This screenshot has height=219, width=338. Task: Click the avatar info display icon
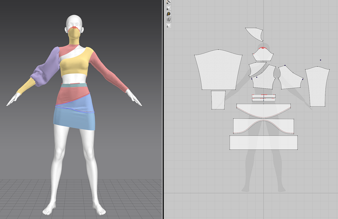(x=168, y=14)
